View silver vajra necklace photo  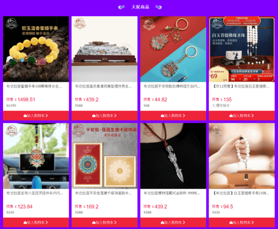click(173, 156)
